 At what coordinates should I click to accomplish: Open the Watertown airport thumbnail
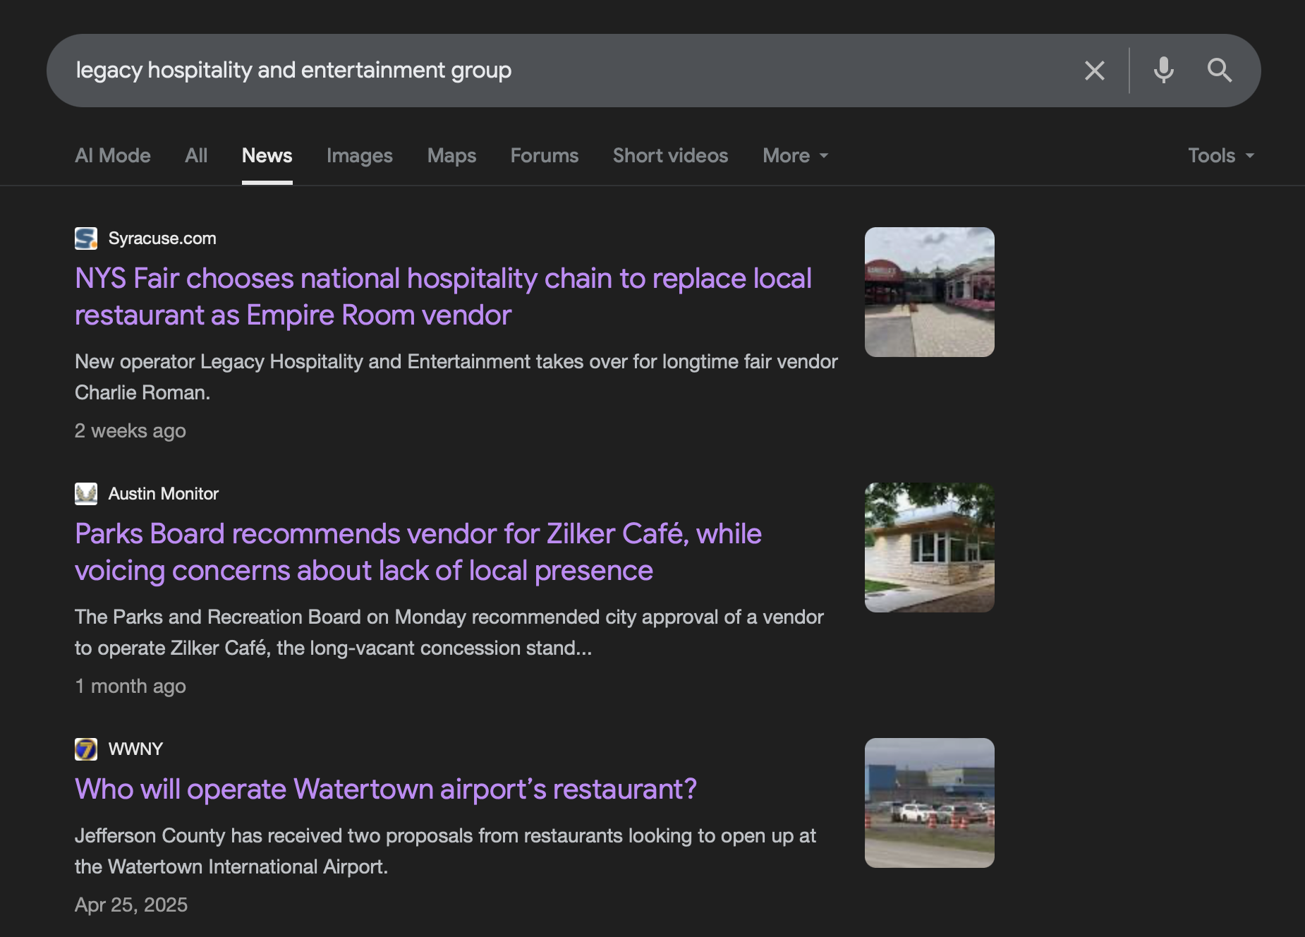click(x=930, y=803)
